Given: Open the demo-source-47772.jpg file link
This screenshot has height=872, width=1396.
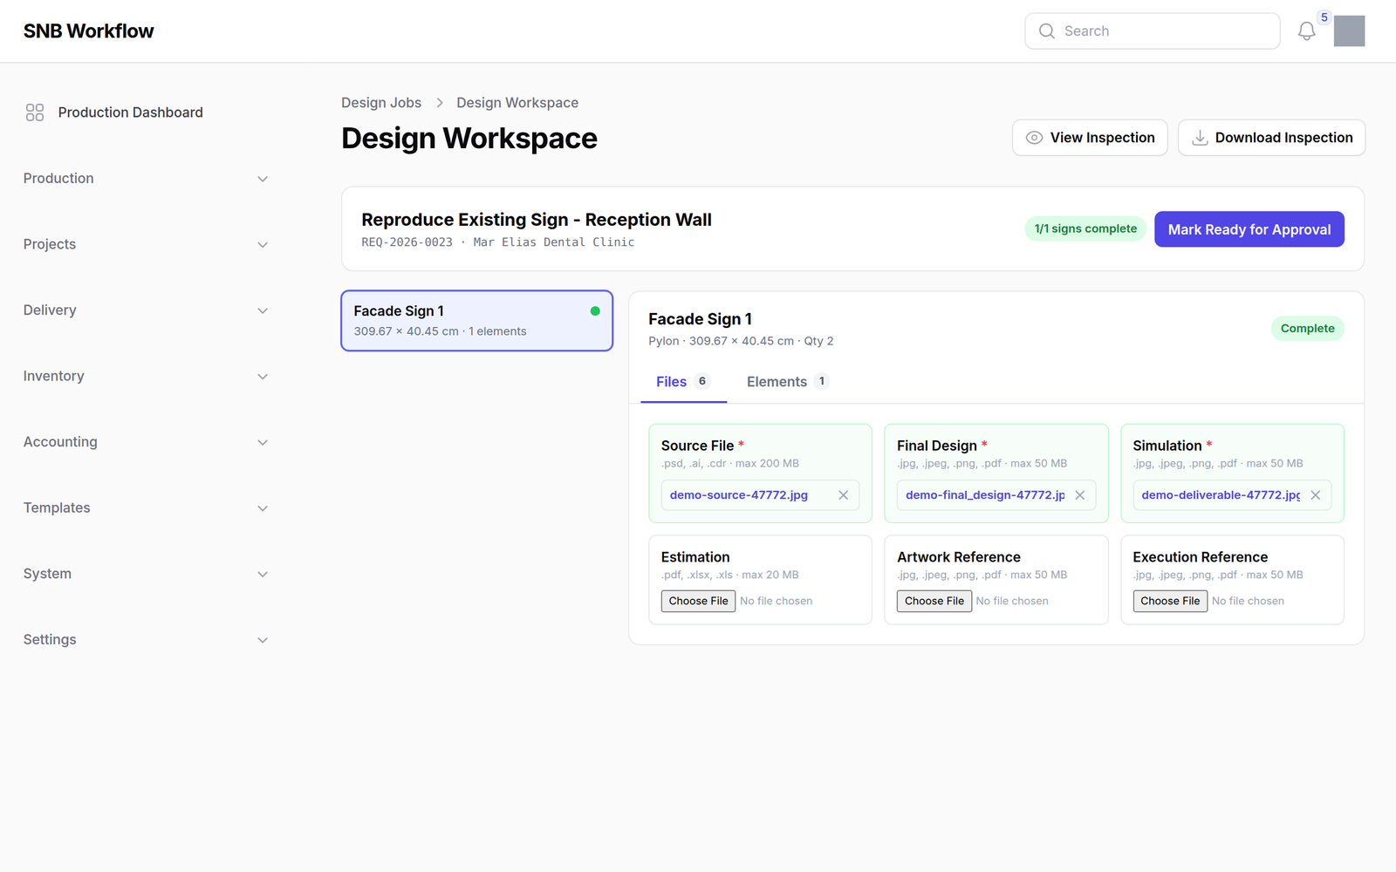Looking at the screenshot, I should point(739,495).
